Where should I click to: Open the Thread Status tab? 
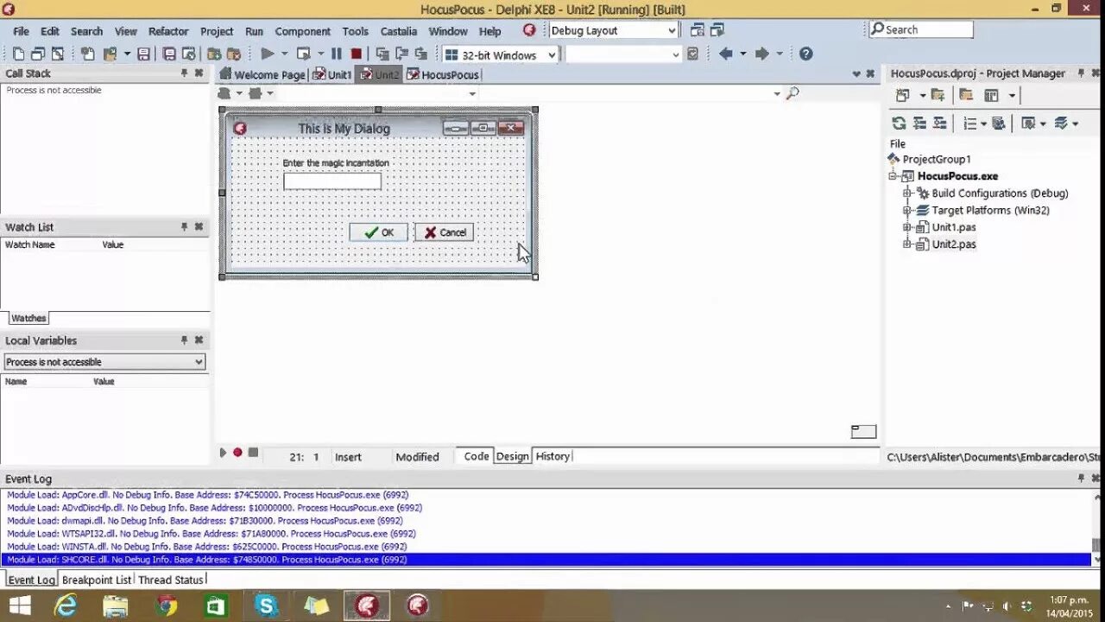[171, 580]
